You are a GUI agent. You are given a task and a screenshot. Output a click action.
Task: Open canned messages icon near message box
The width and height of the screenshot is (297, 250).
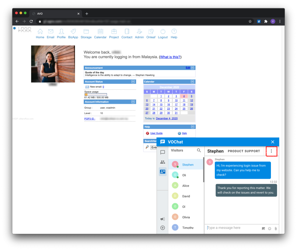(x=263, y=228)
